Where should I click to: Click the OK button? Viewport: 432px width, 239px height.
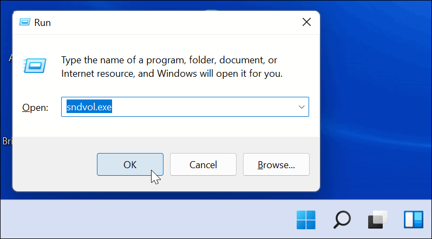point(130,164)
